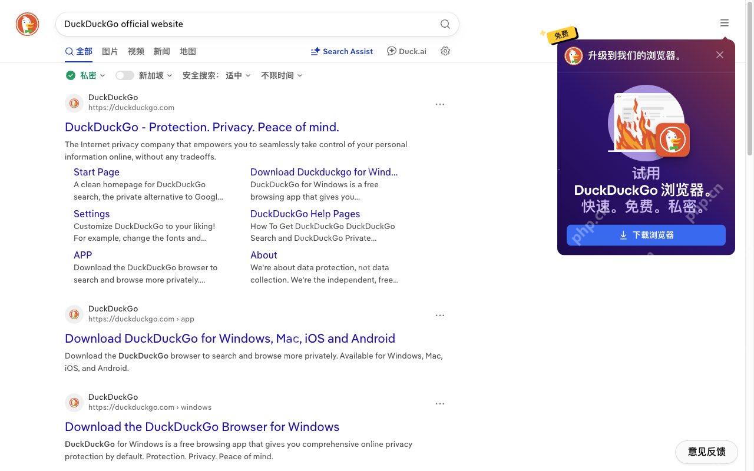Open 'Download Duckduckgo for Wind...' sitelink
Viewport: 754px width, 471px height.
point(324,172)
